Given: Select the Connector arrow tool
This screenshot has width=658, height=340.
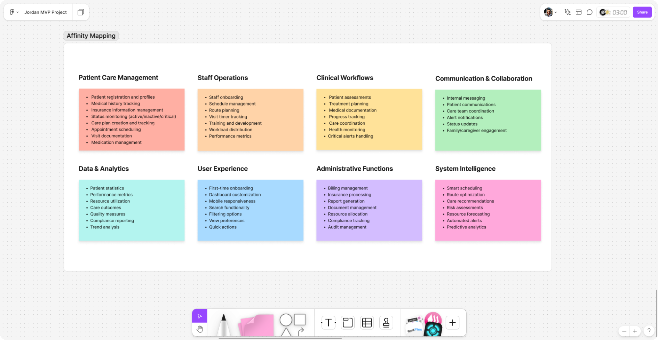Looking at the screenshot, I should [301, 332].
